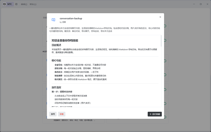Toggle the sidebar panel icon in title bar
The width and height of the screenshot is (211, 132).
(x=17, y=4)
